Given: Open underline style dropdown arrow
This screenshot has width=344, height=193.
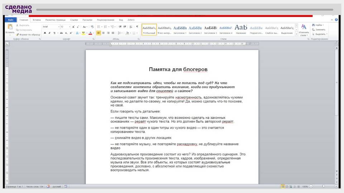Looking at the screenshot, I should [x=57, y=33].
